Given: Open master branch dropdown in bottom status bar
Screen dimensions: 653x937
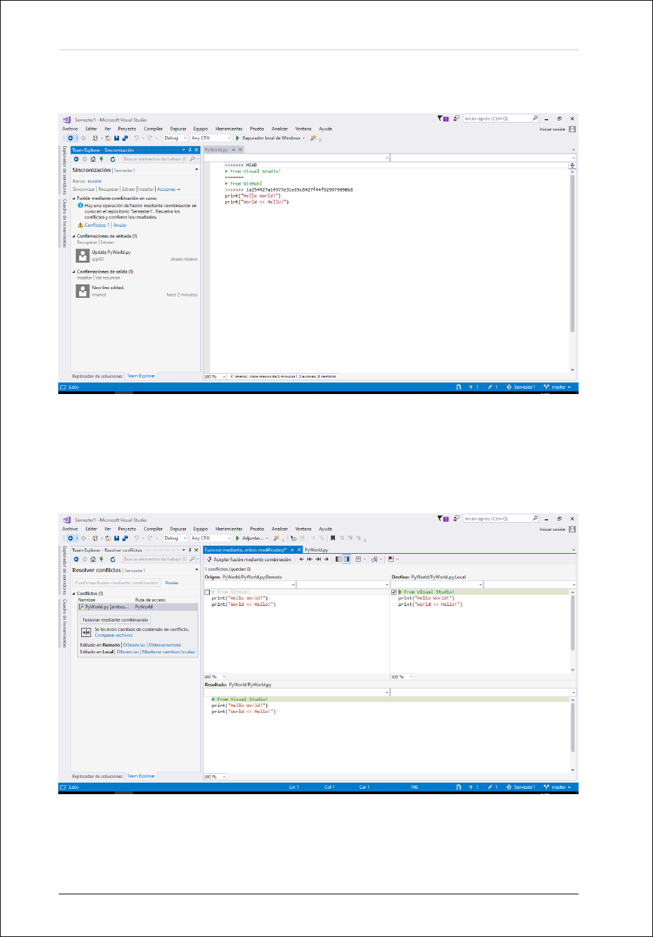Looking at the screenshot, I should coord(558,787).
